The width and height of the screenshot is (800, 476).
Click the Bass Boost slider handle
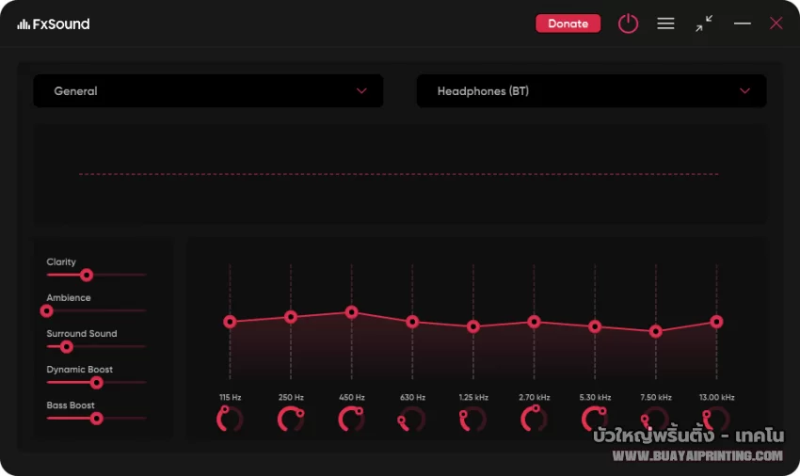[x=96, y=419]
